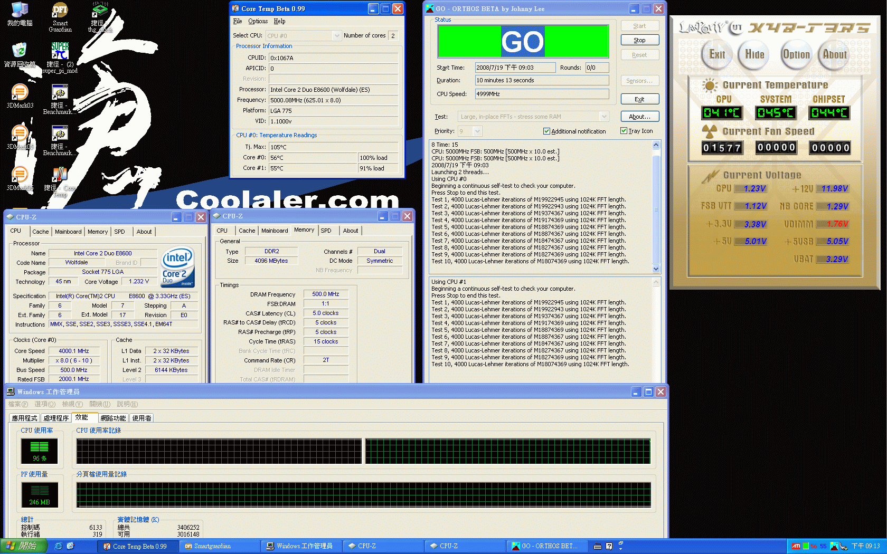
Task: Click the Intel Core 2 Duo logo in CPU-Z
Action: pos(177,266)
